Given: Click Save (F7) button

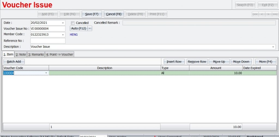Looking at the screenshot, I should [92, 14].
